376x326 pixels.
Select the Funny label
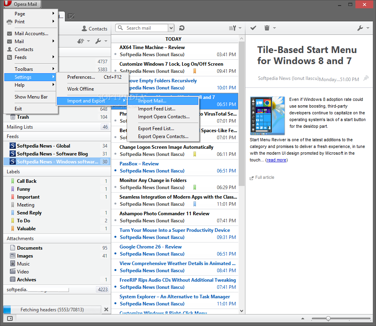[57, 189]
